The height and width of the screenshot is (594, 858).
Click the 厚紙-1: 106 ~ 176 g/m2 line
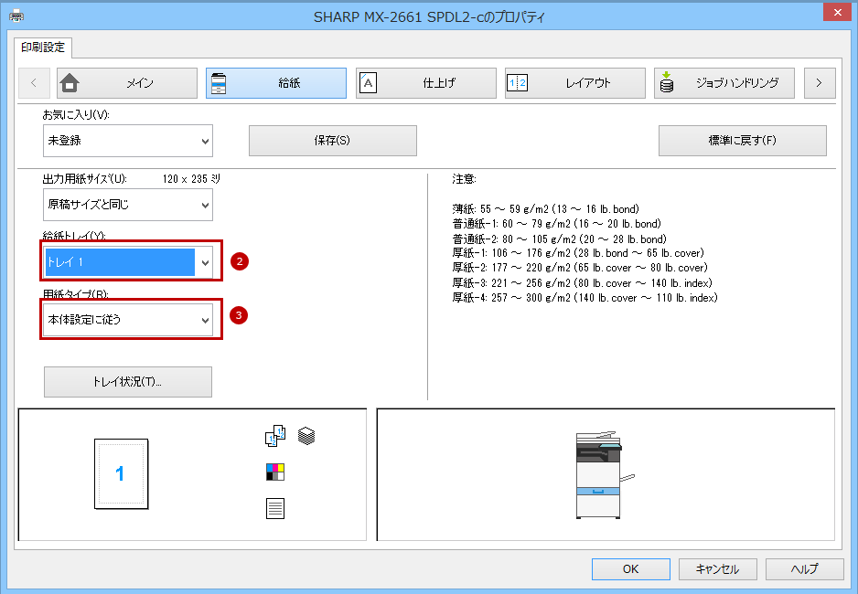click(578, 253)
